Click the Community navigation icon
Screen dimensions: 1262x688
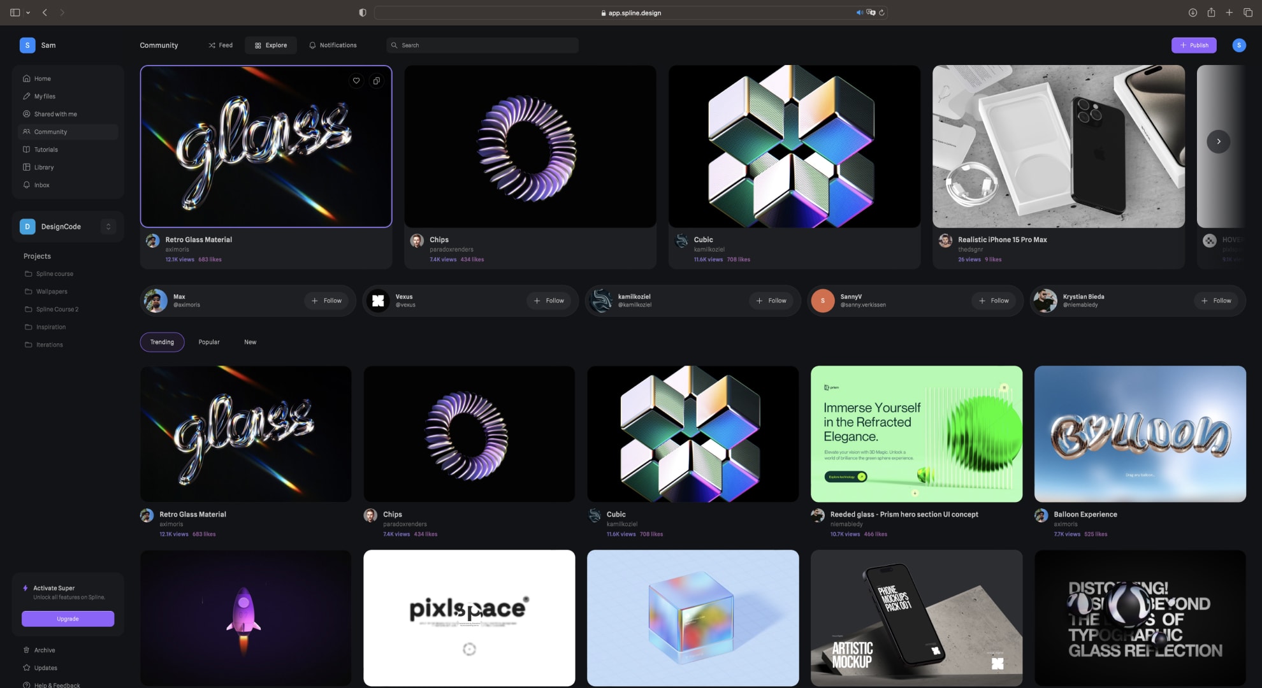click(x=26, y=131)
